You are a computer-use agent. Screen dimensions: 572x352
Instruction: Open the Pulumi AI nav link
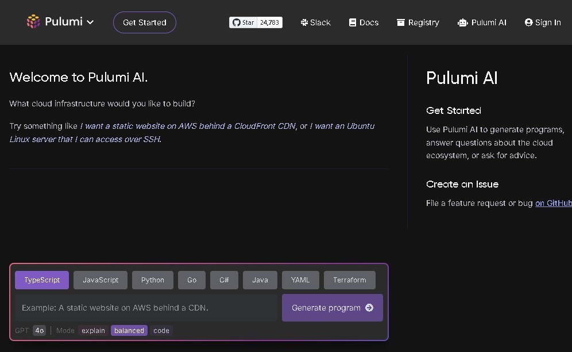click(482, 22)
